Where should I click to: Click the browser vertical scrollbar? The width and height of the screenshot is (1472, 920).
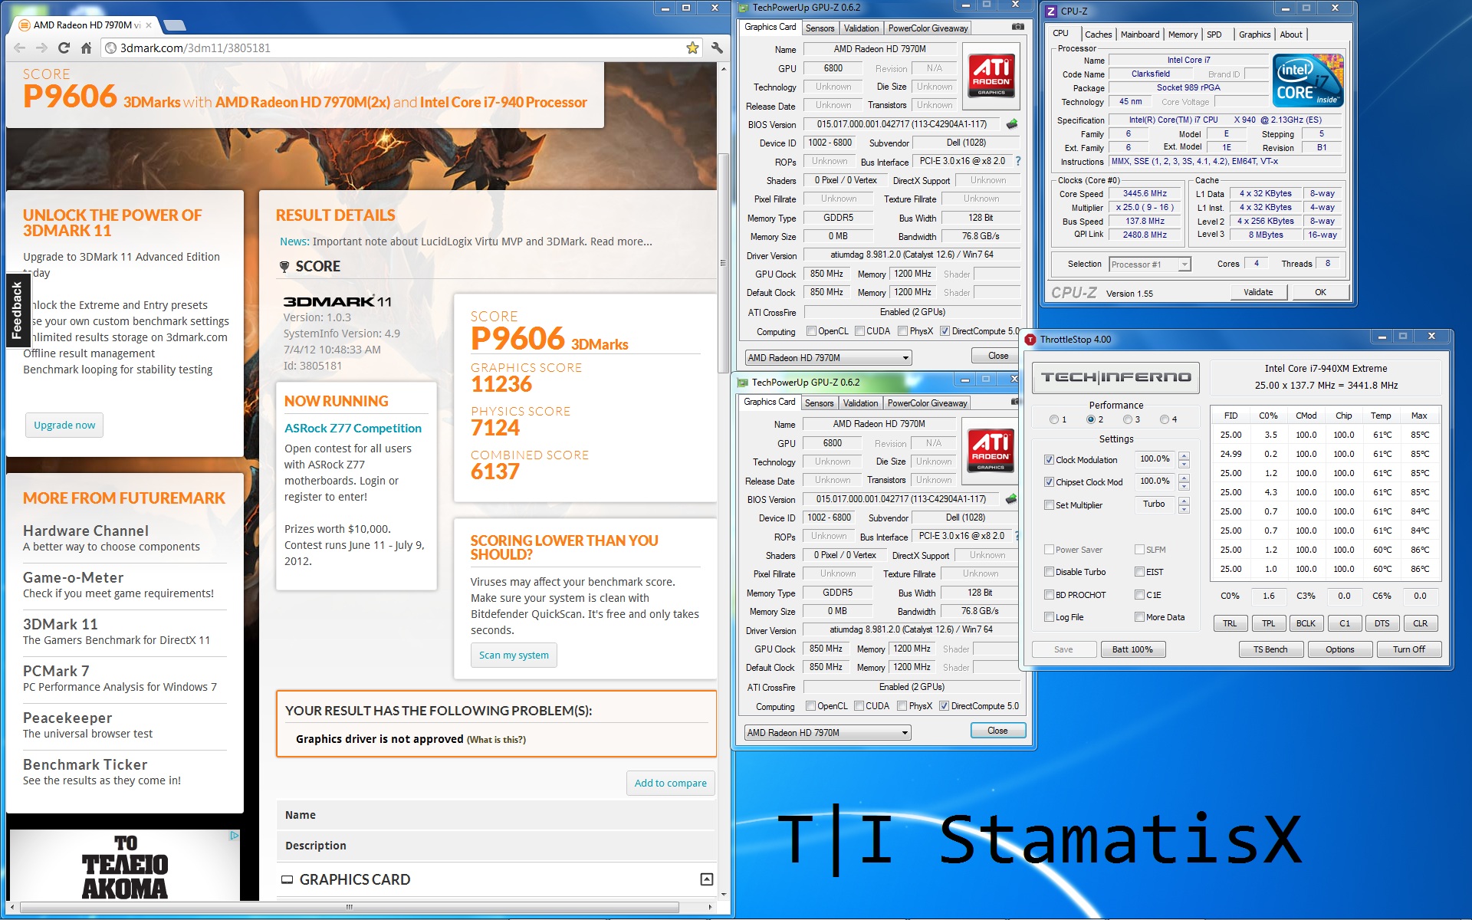click(723, 263)
